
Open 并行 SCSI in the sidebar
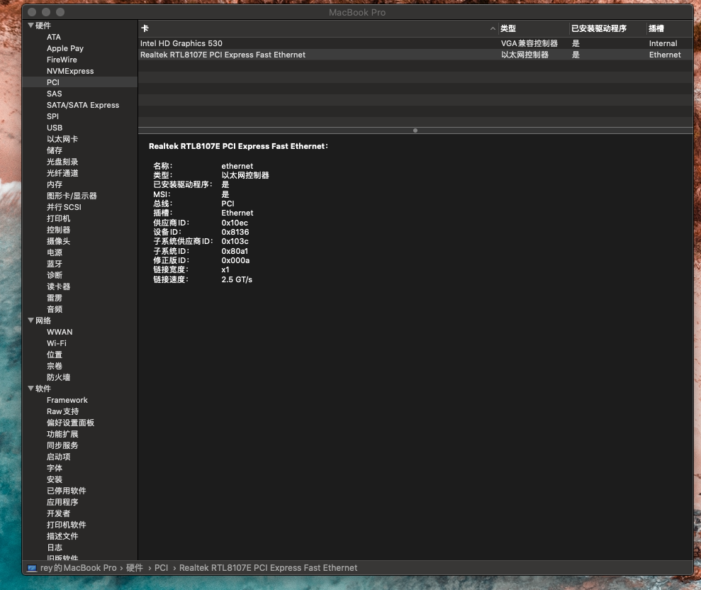64,207
